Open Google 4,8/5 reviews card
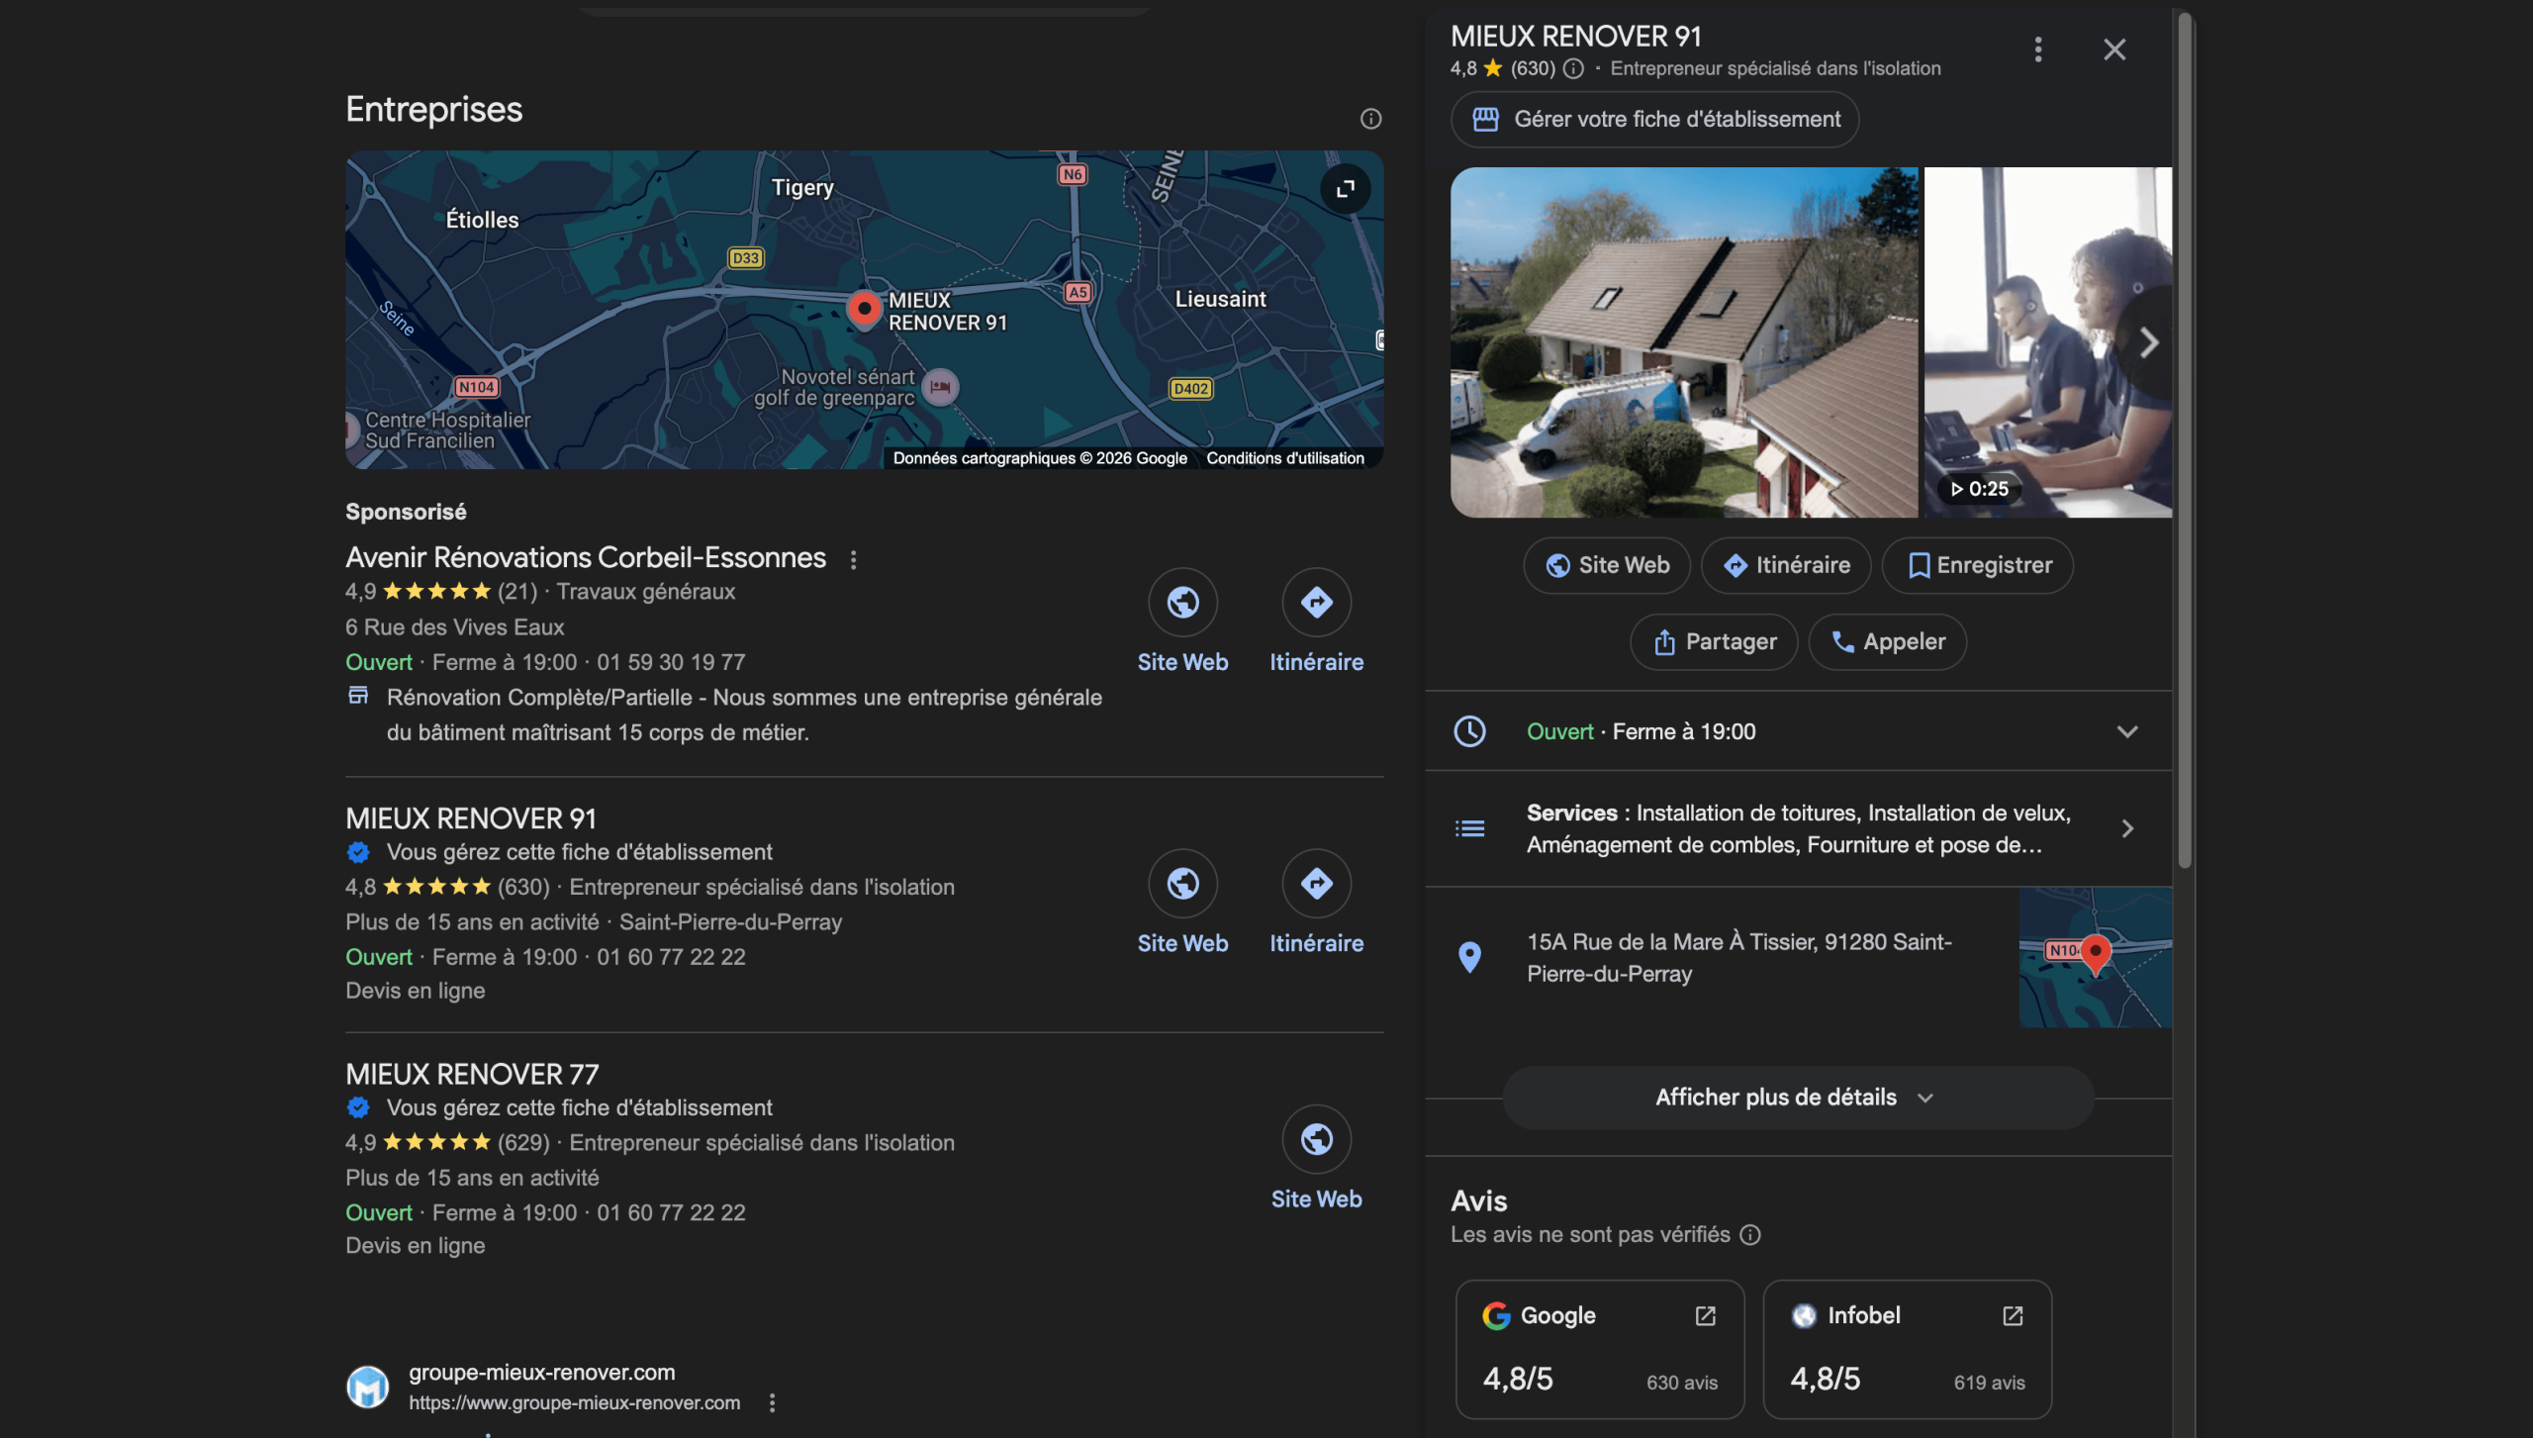Screen dimensions: 2533x1438 [1600, 1349]
